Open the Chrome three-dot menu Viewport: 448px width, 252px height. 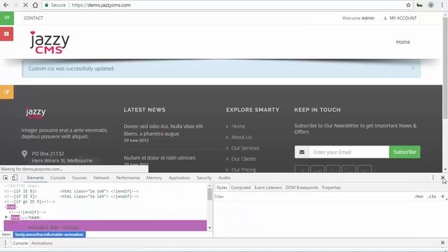[x=442, y=5]
